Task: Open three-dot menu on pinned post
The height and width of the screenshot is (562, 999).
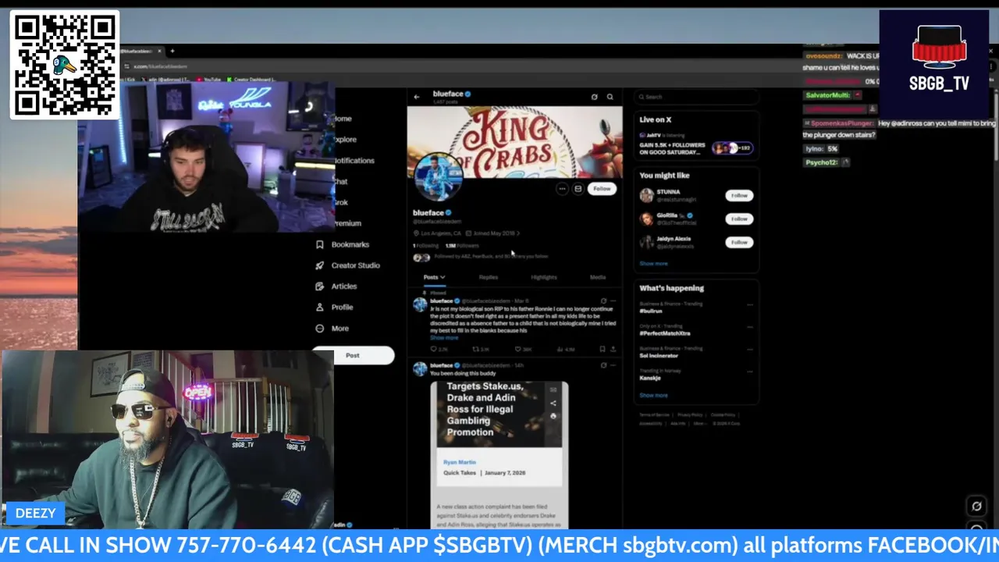Action: click(613, 301)
